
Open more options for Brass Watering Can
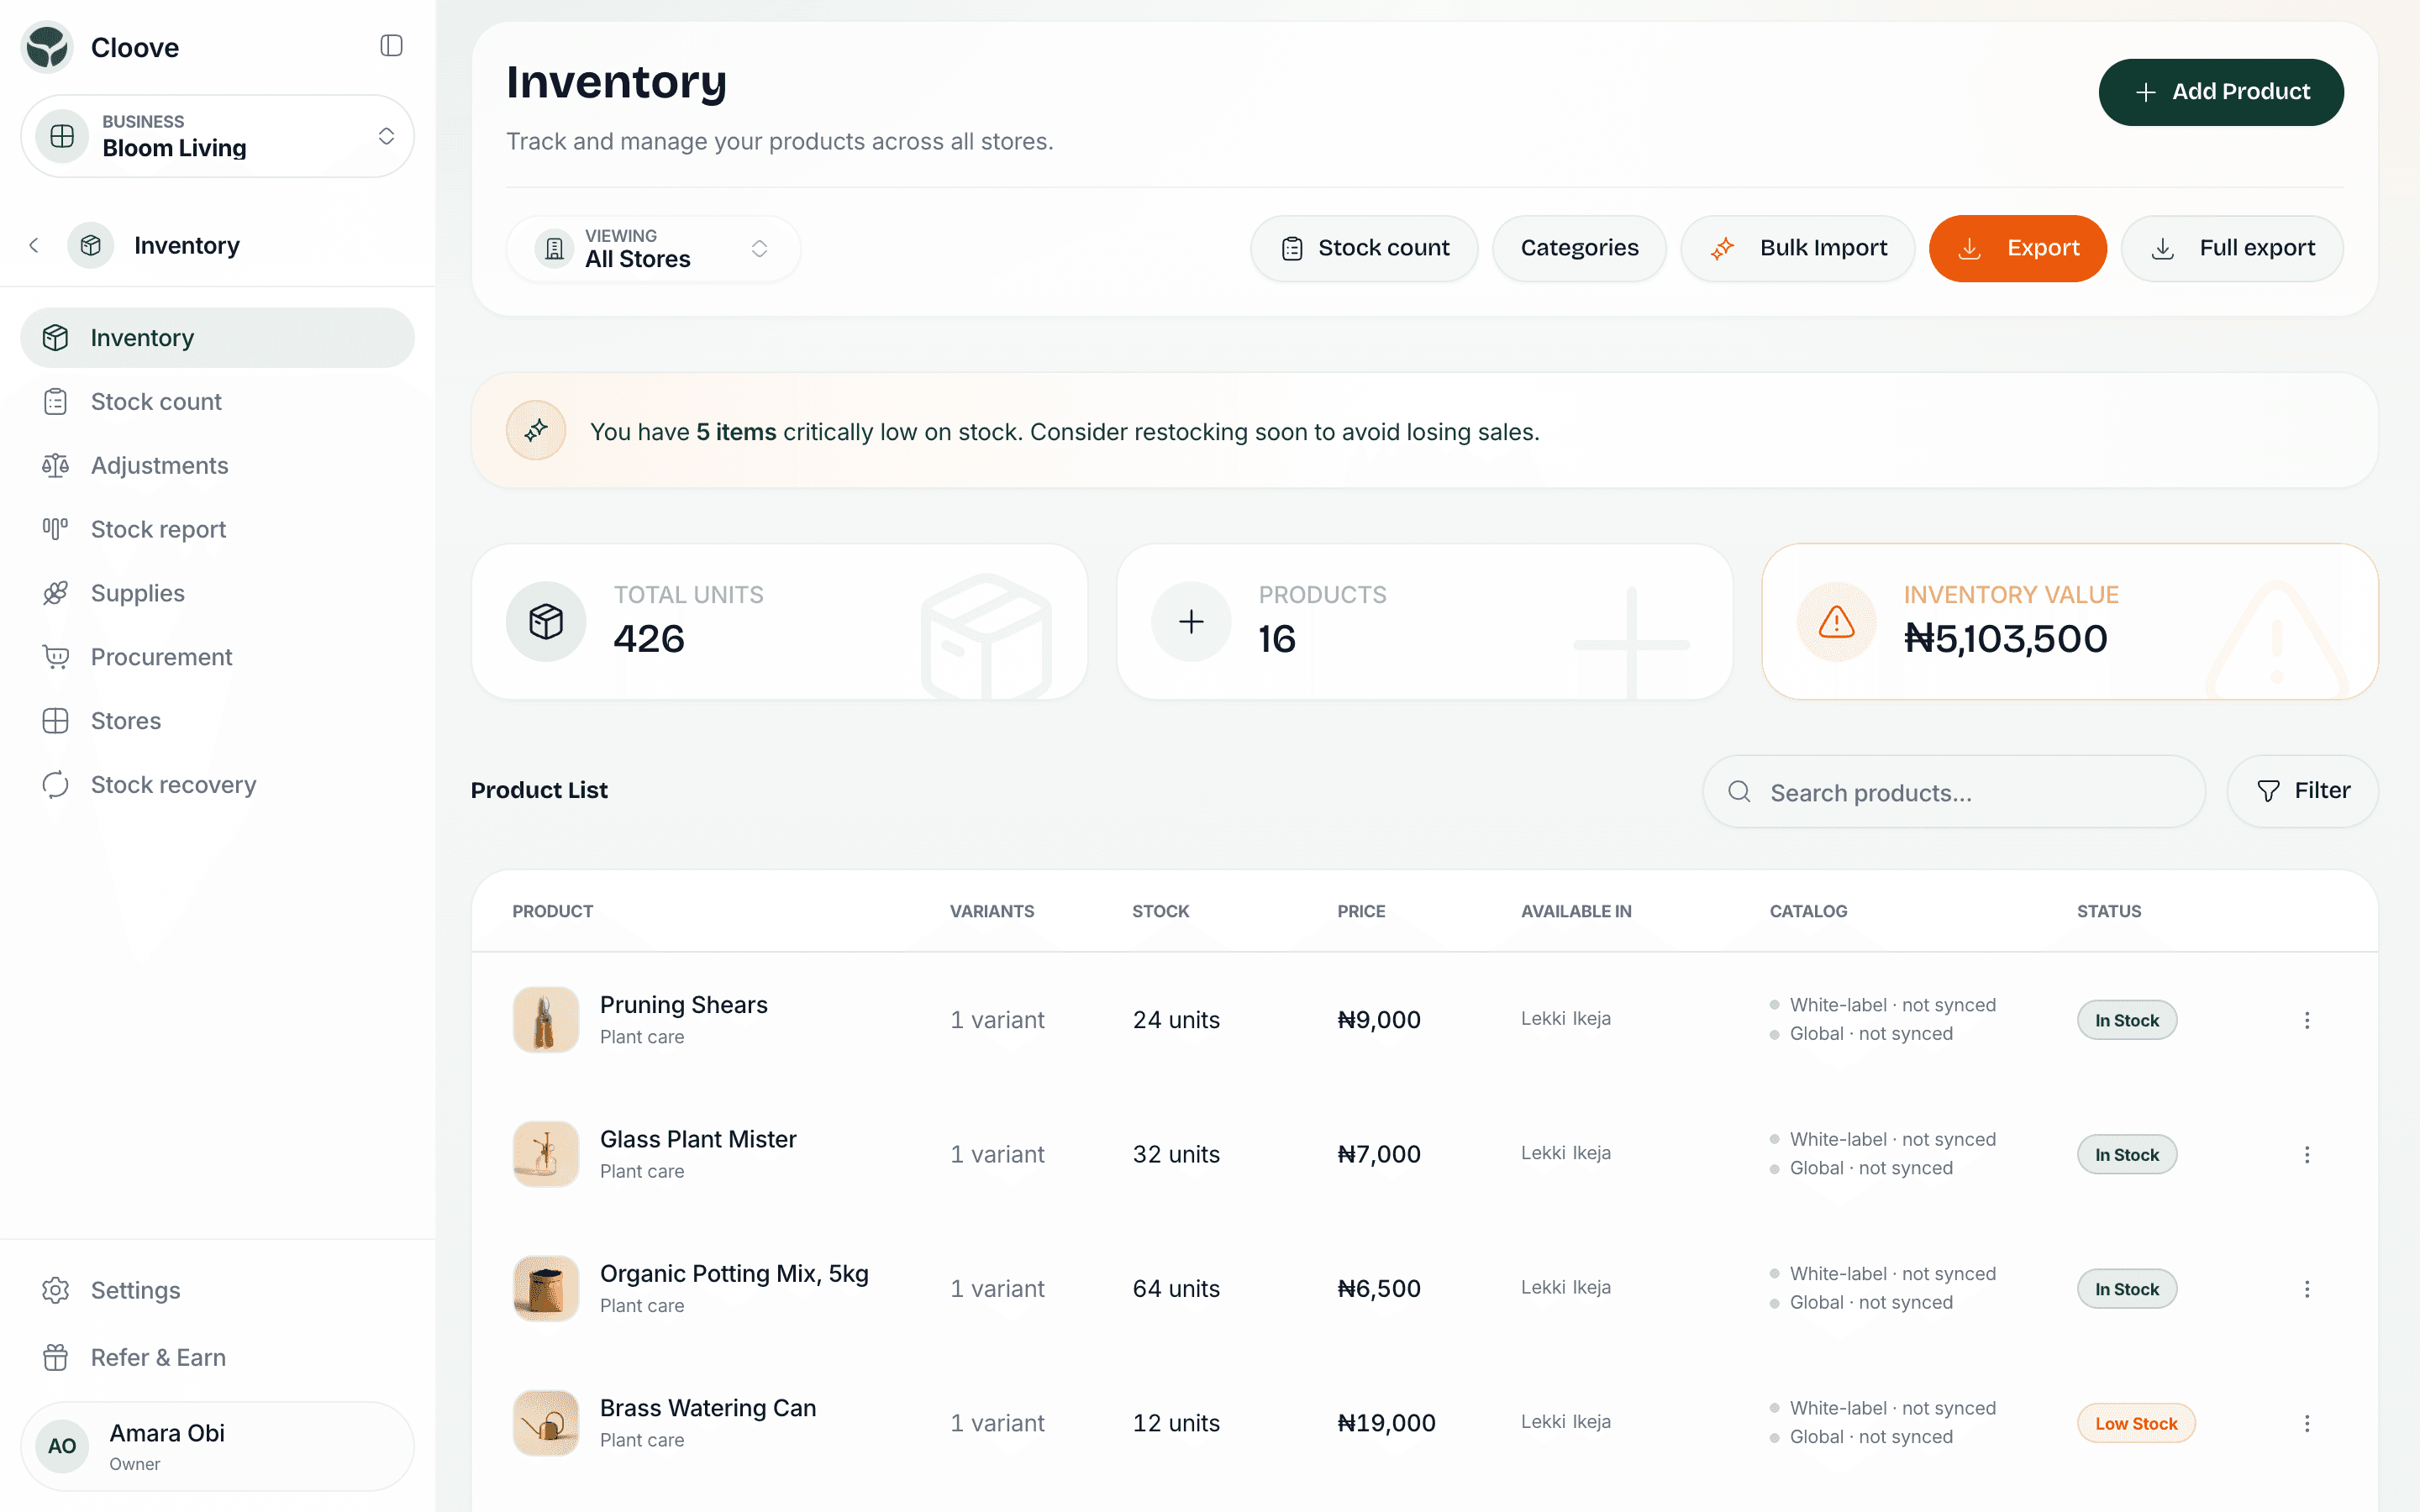point(2307,1423)
